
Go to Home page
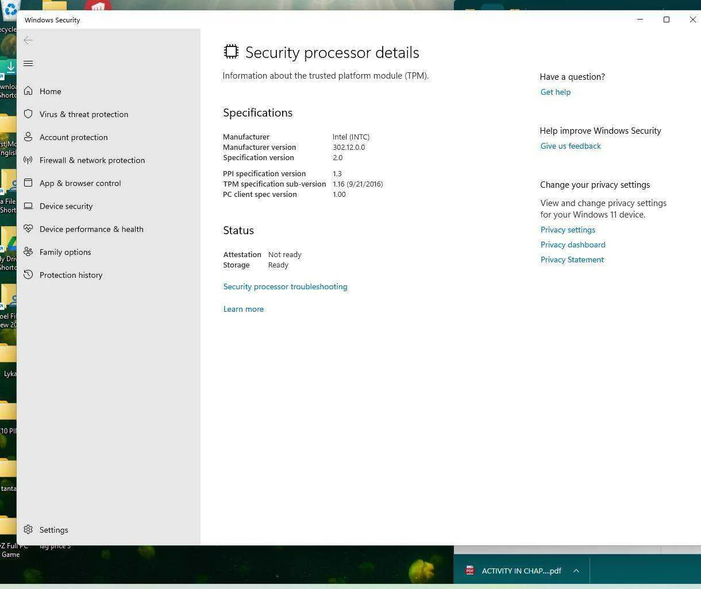51,91
